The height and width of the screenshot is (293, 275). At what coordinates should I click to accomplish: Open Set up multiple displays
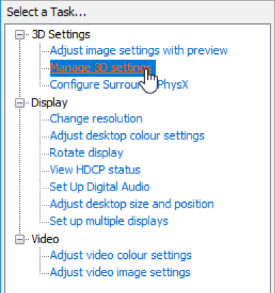(109, 221)
